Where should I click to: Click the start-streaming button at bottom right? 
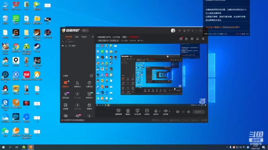(199, 112)
